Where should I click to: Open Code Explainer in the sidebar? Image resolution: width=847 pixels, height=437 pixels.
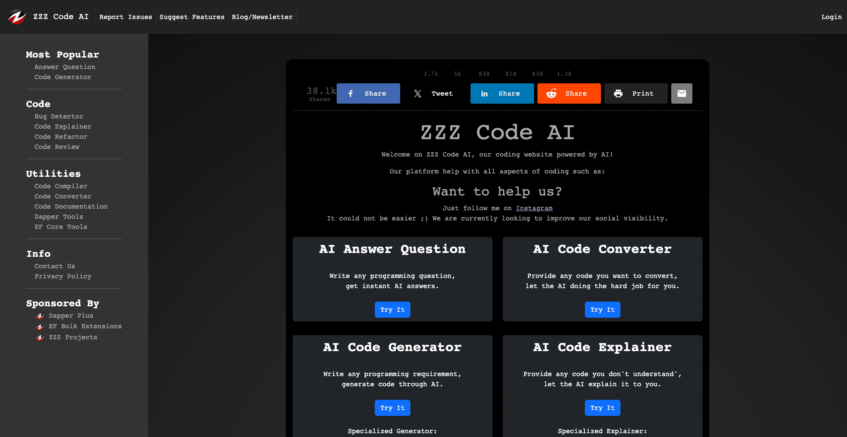coord(63,126)
